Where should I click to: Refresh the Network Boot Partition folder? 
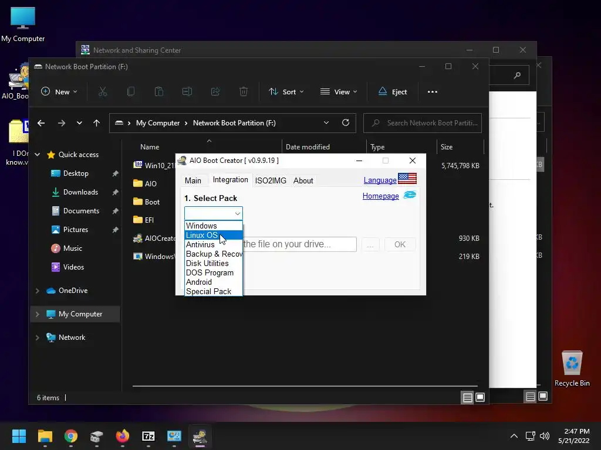[x=346, y=123]
